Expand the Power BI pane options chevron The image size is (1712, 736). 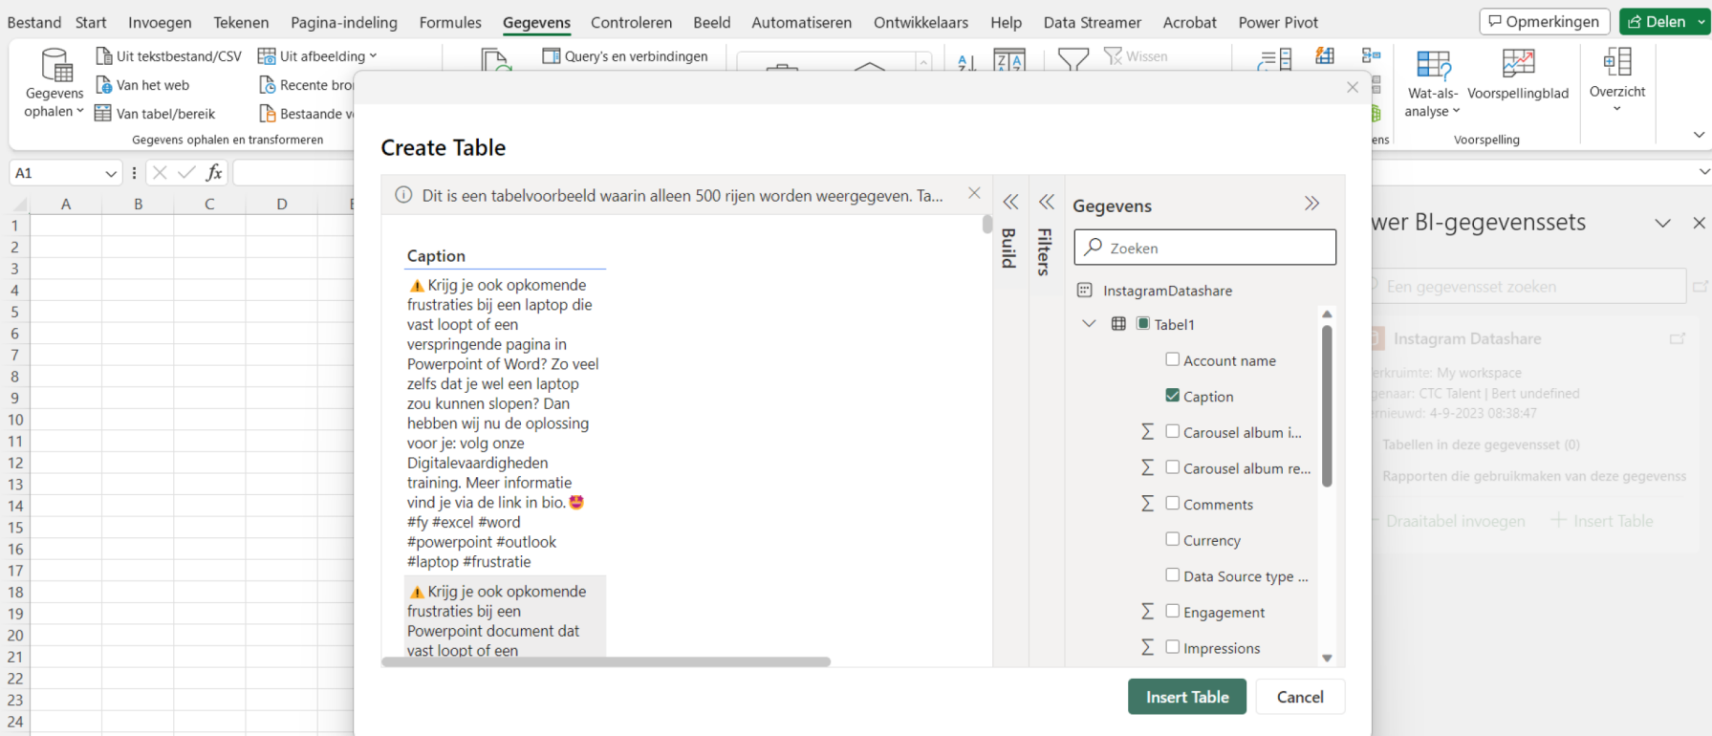click(1663, 223)
